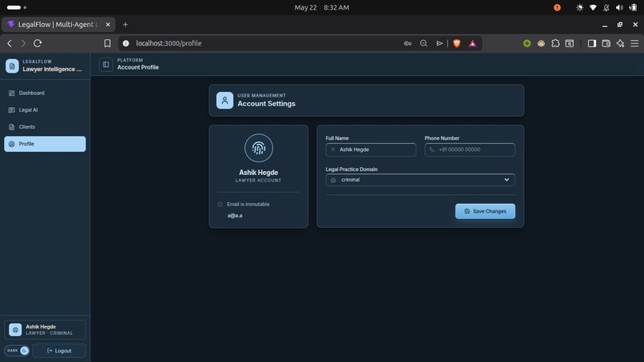The image size is (644, 362).
Task: Close the LegalFlow tab
Action: 108,25
